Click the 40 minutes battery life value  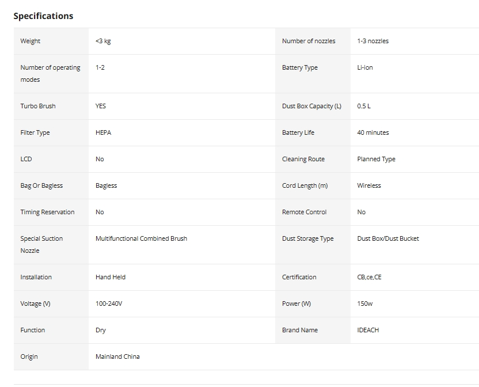point(372,132)
